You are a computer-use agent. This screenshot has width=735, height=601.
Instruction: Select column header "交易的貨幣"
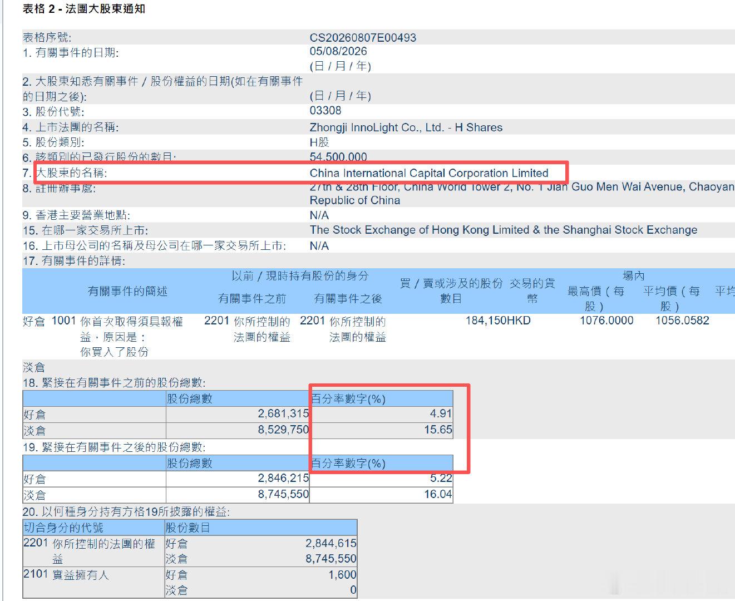pyautogui.click(x=532, y=291)
